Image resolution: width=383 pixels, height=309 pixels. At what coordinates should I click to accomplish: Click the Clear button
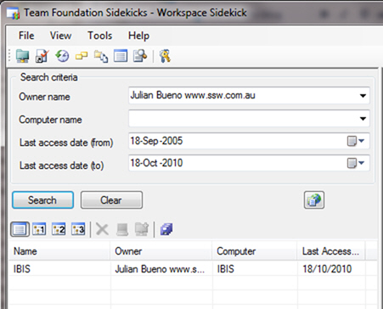[111, 200]
